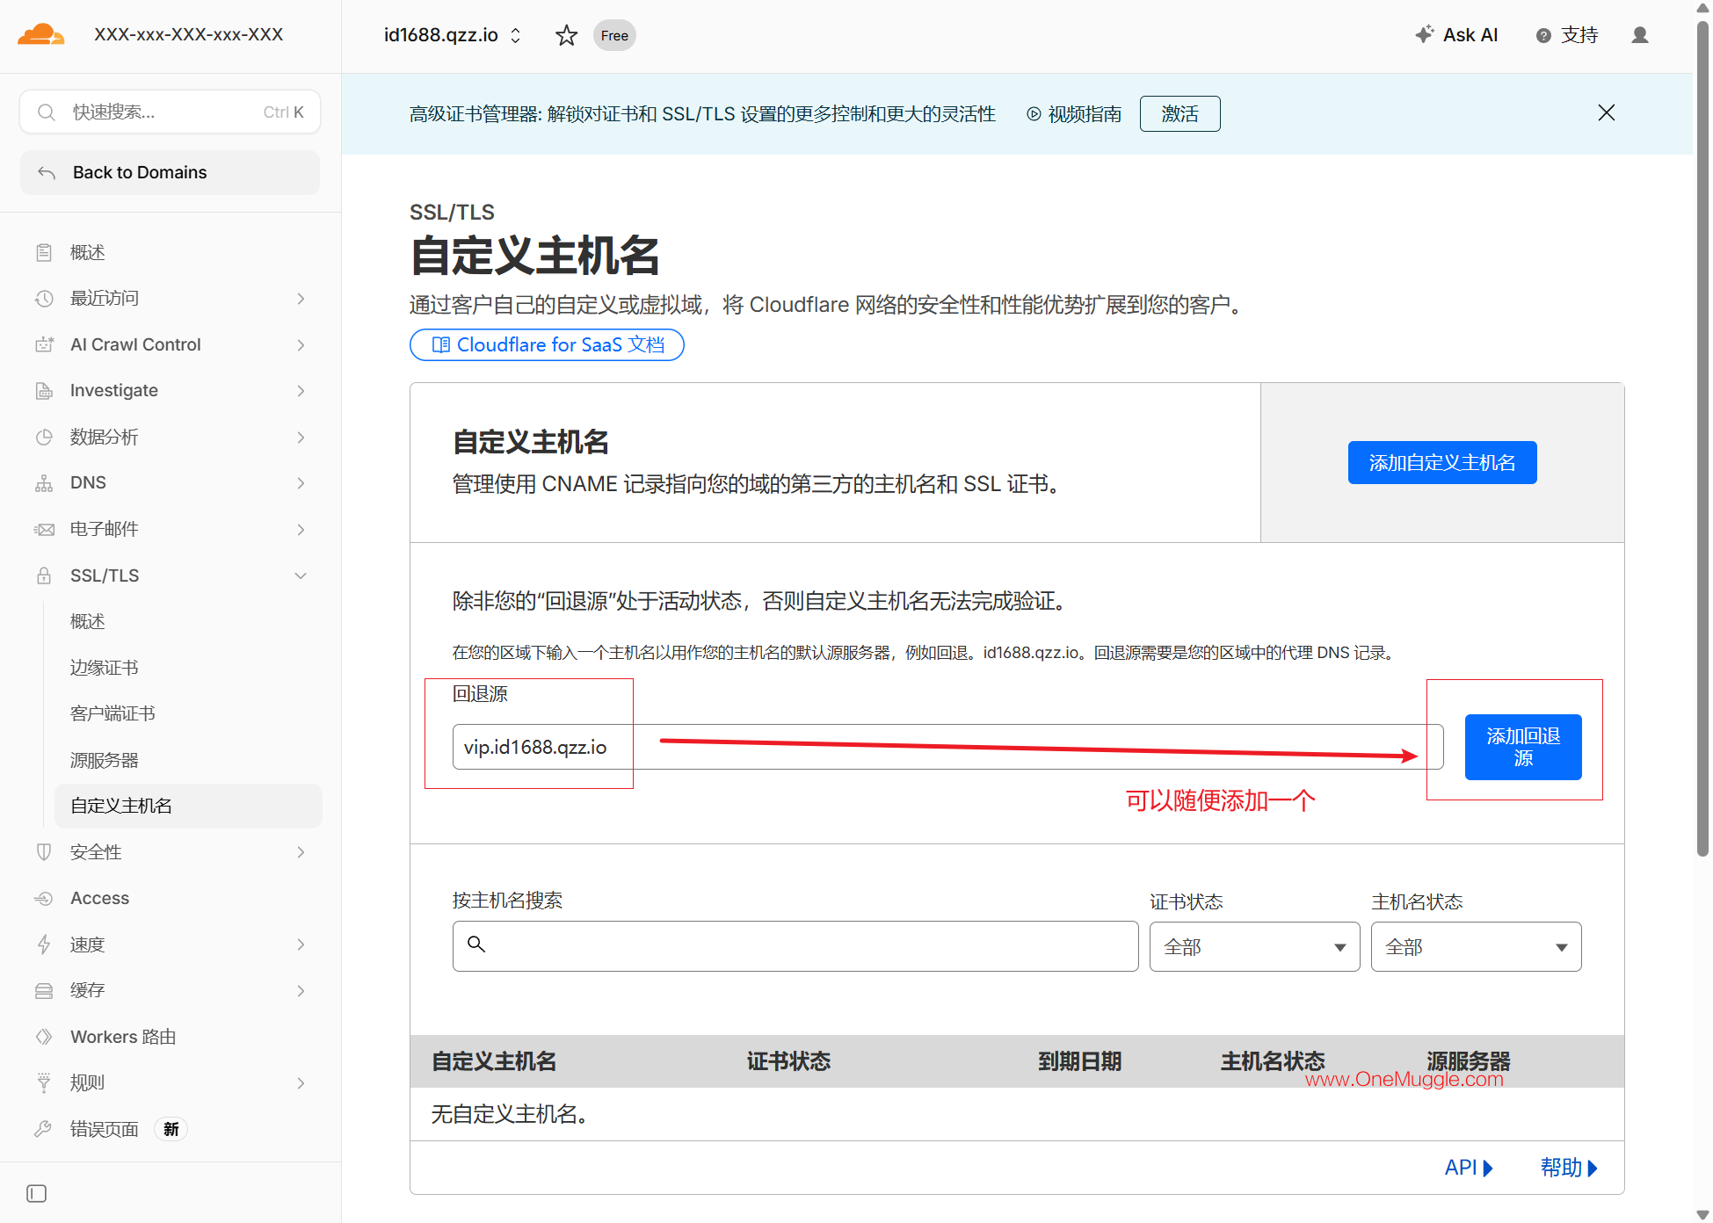Open the Cloudflare for SaaS 文档 link
The height and width of the screenshot is (1223, 1713).
coord(547,344)
